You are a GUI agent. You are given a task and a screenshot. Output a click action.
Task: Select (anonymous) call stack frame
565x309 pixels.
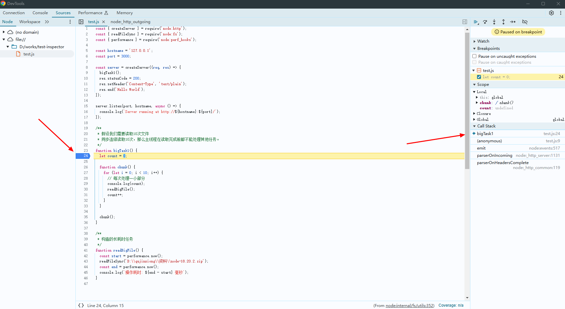[518, 141]
